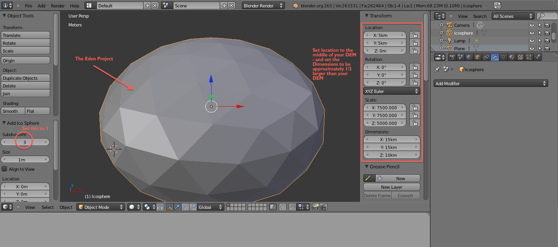Open the Object Mode selector
558x247 pixels.
pyautogui.click(x=101, y=207)
